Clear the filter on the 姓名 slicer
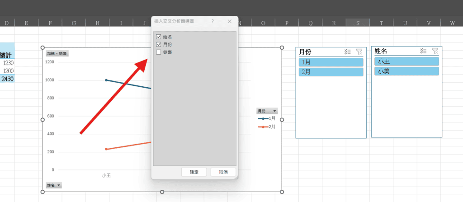Viewport: 463px width, 202px height. [435, 51]
